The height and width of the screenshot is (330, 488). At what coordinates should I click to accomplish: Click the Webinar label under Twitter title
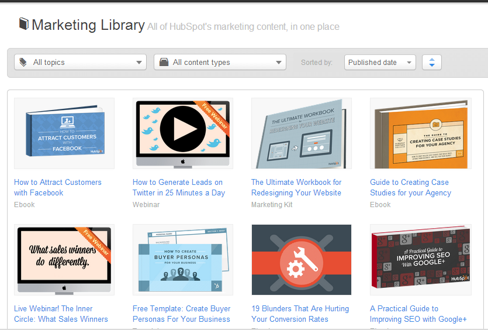[146, 205]
